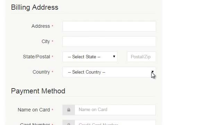The width and height of the screenshot is (222, 125).
Task: Open the Select State combo box
Action: [x=90, y=57]
